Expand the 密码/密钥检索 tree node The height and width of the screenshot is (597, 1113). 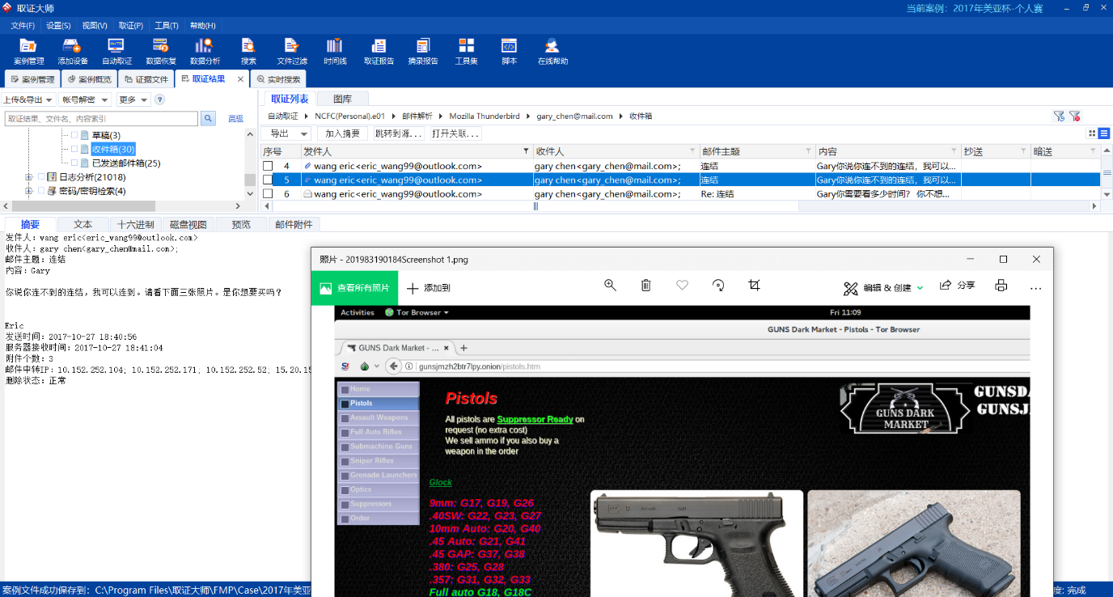(x=29, y=191)
